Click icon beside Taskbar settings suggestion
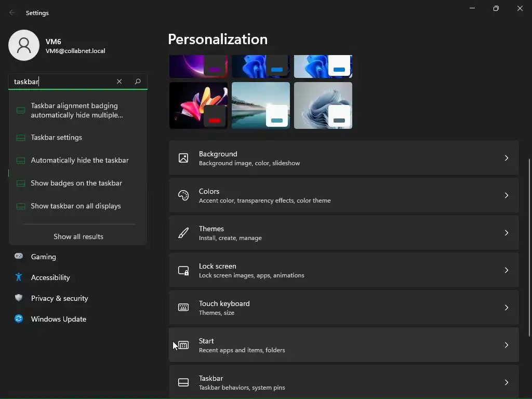The image size is (532, 399). [x=21, y=138]
